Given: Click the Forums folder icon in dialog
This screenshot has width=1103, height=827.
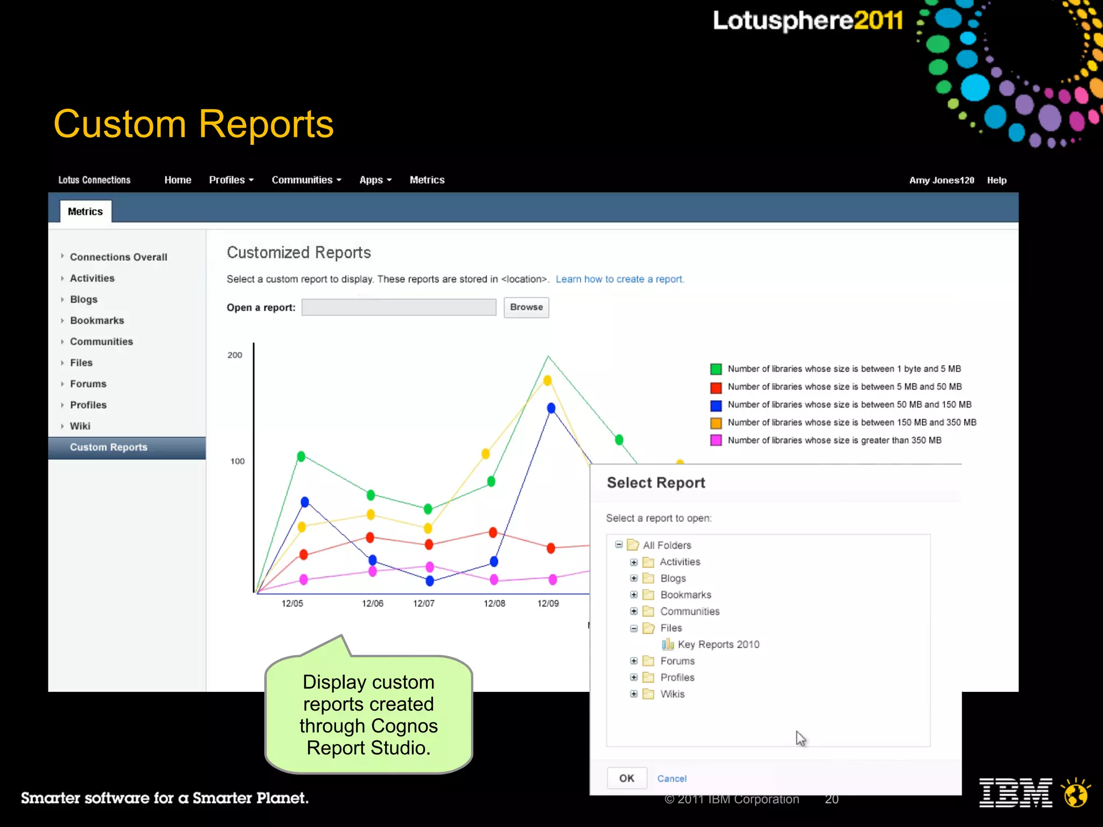Looking at the screenshot, I should click(x=648, y=661).
